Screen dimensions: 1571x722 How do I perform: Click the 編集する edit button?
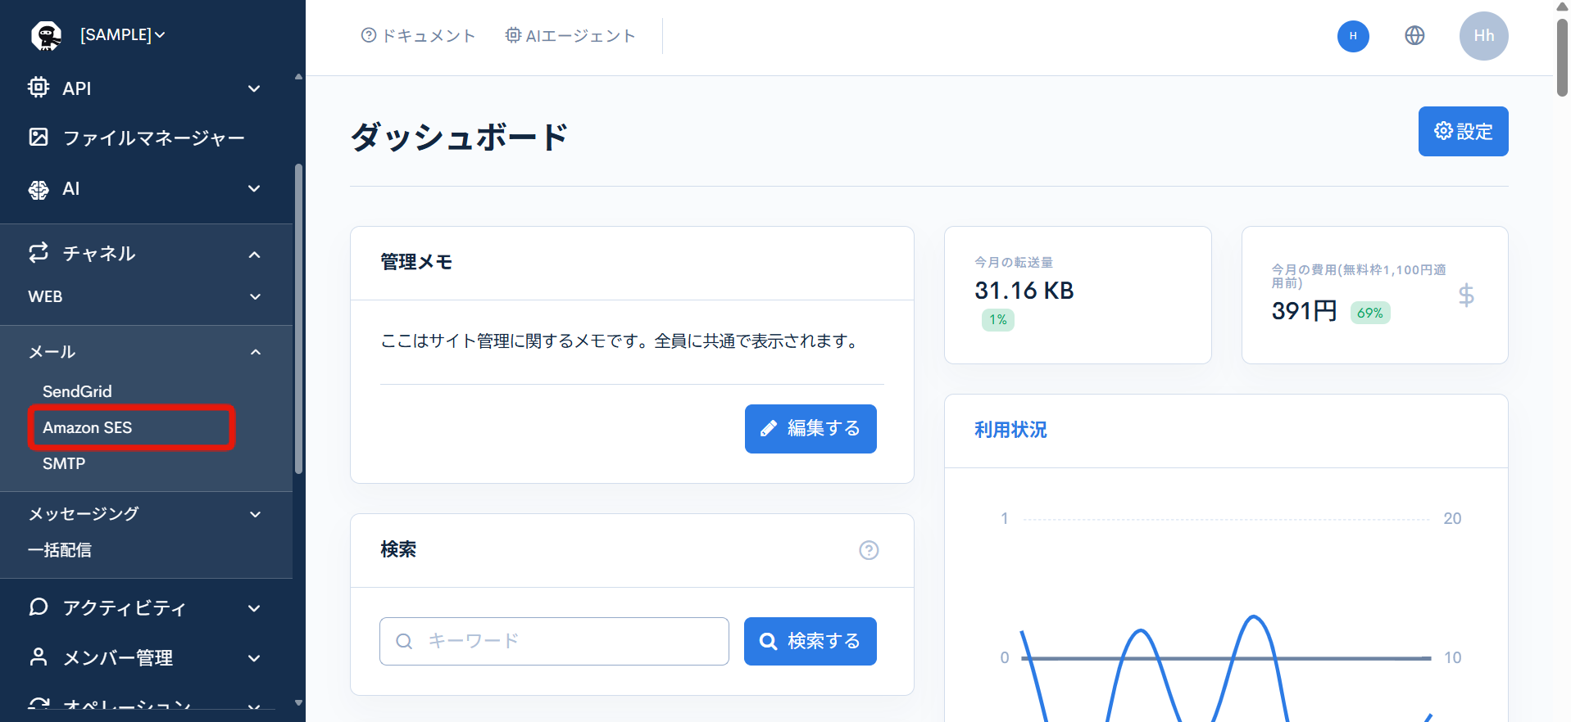pyautogui.click(x=810, y=429)
